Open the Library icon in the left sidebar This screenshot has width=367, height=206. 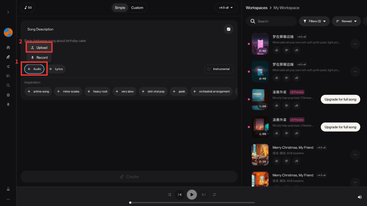(8, 76)
